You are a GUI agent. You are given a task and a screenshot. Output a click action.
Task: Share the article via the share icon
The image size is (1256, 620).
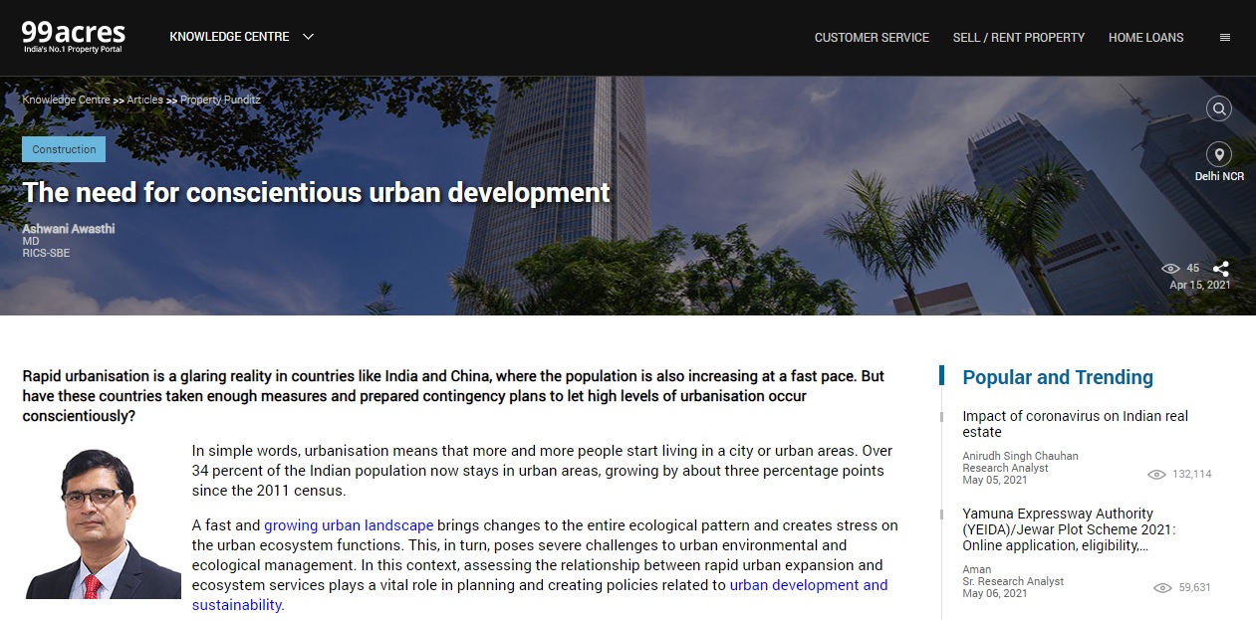tap(1221, 268)
